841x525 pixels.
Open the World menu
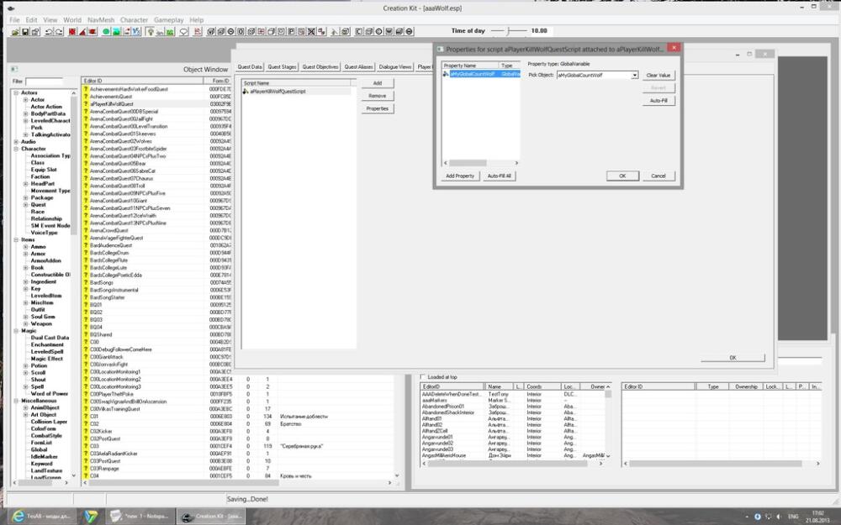[x=72, y=20]
